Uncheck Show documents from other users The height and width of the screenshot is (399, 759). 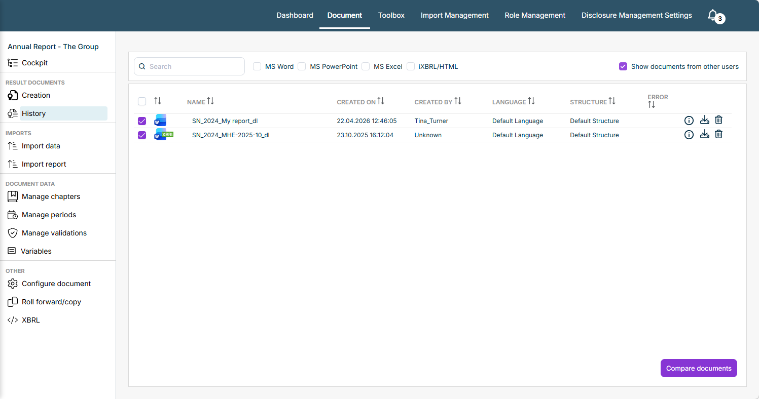(x=623, y=66)
